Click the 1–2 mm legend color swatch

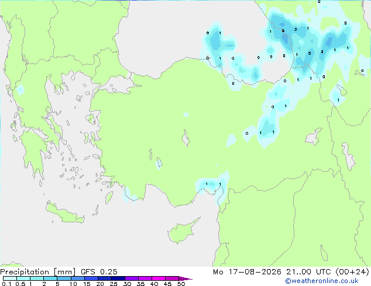pyautogui.click(x=37, y=278)
